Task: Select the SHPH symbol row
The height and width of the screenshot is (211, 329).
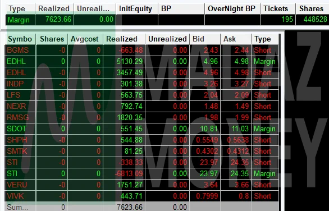Action: [141, 140]
